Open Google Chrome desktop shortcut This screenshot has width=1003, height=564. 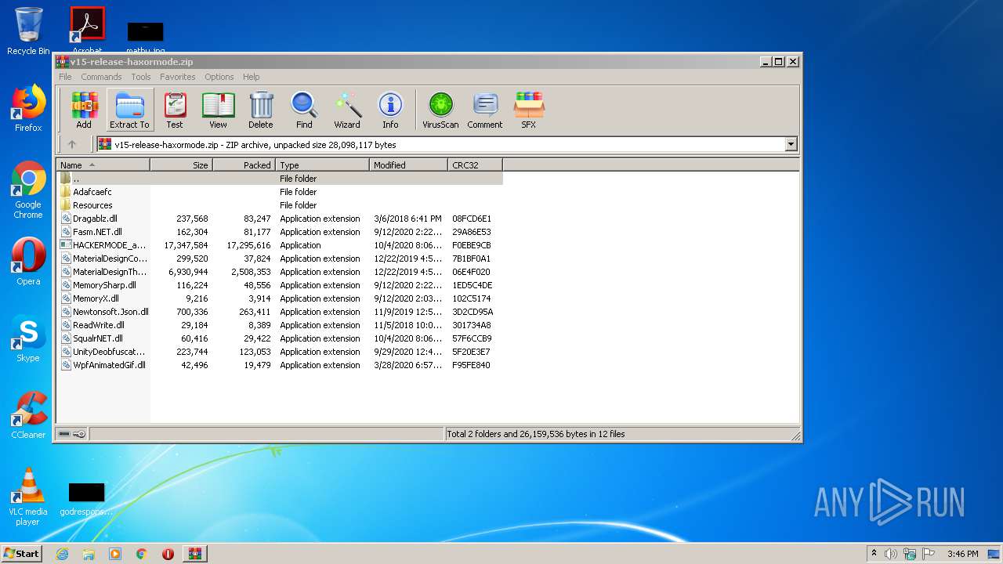[x=28, y=190]
